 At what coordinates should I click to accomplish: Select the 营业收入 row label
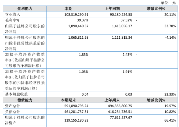[x=12, y=14]
